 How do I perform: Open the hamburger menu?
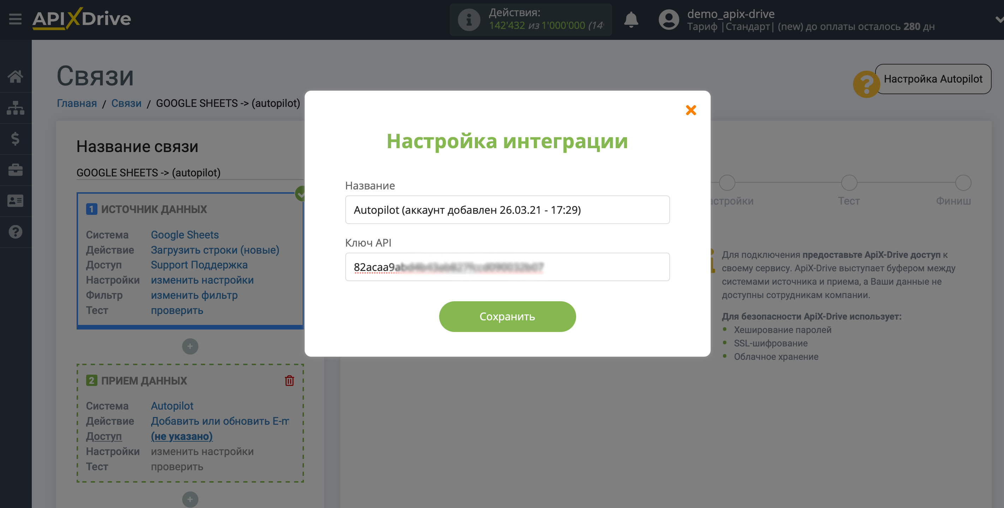tap(15, 19)
